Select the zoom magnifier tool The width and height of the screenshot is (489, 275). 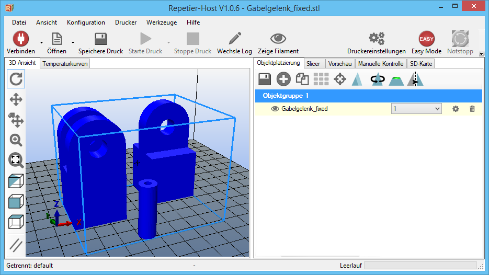tap(16, 140)
